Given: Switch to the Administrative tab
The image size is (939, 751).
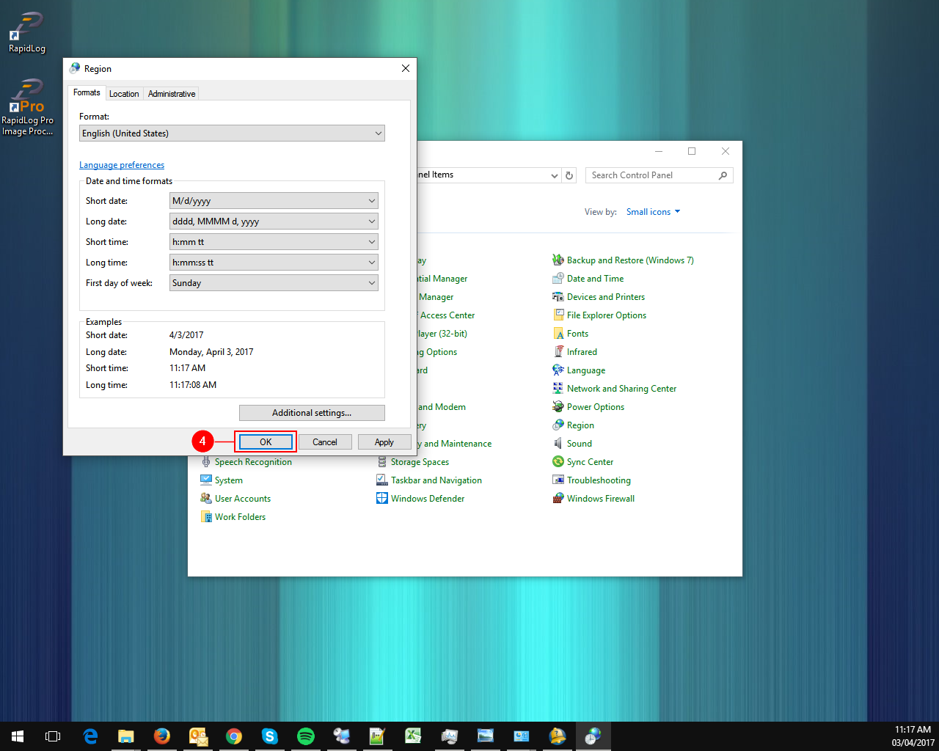Looking at the screenshot, I should (x=172, y=94).
